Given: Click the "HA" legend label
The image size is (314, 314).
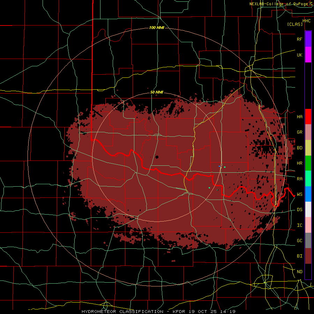Looking at the screenshot, I should point(299,117).
